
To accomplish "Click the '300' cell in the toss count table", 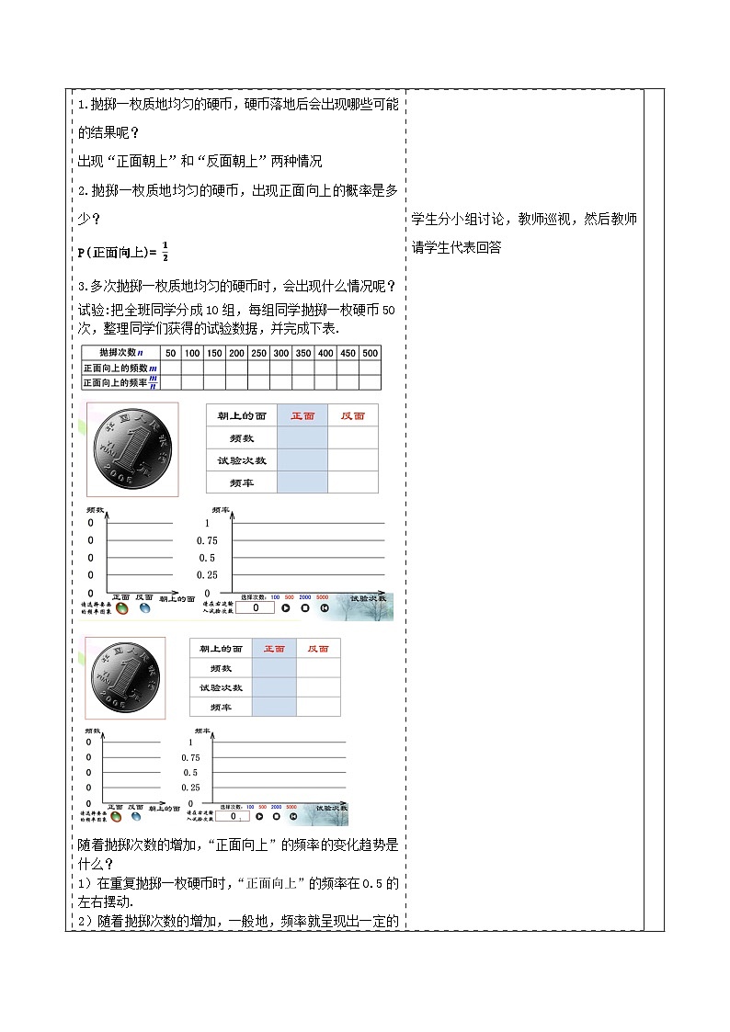I will pyautogui.click(x=281, y=353).
